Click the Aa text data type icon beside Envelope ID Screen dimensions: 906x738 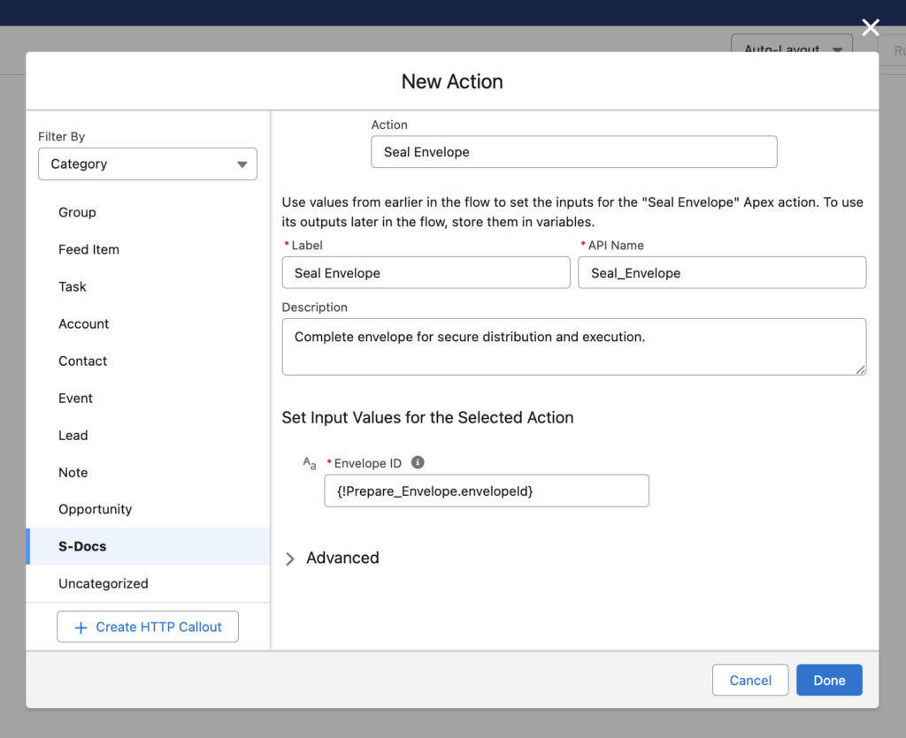[x=308, y=463]
